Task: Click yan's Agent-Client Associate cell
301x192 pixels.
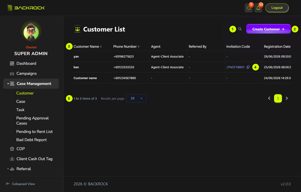Action: pos(167,57)
